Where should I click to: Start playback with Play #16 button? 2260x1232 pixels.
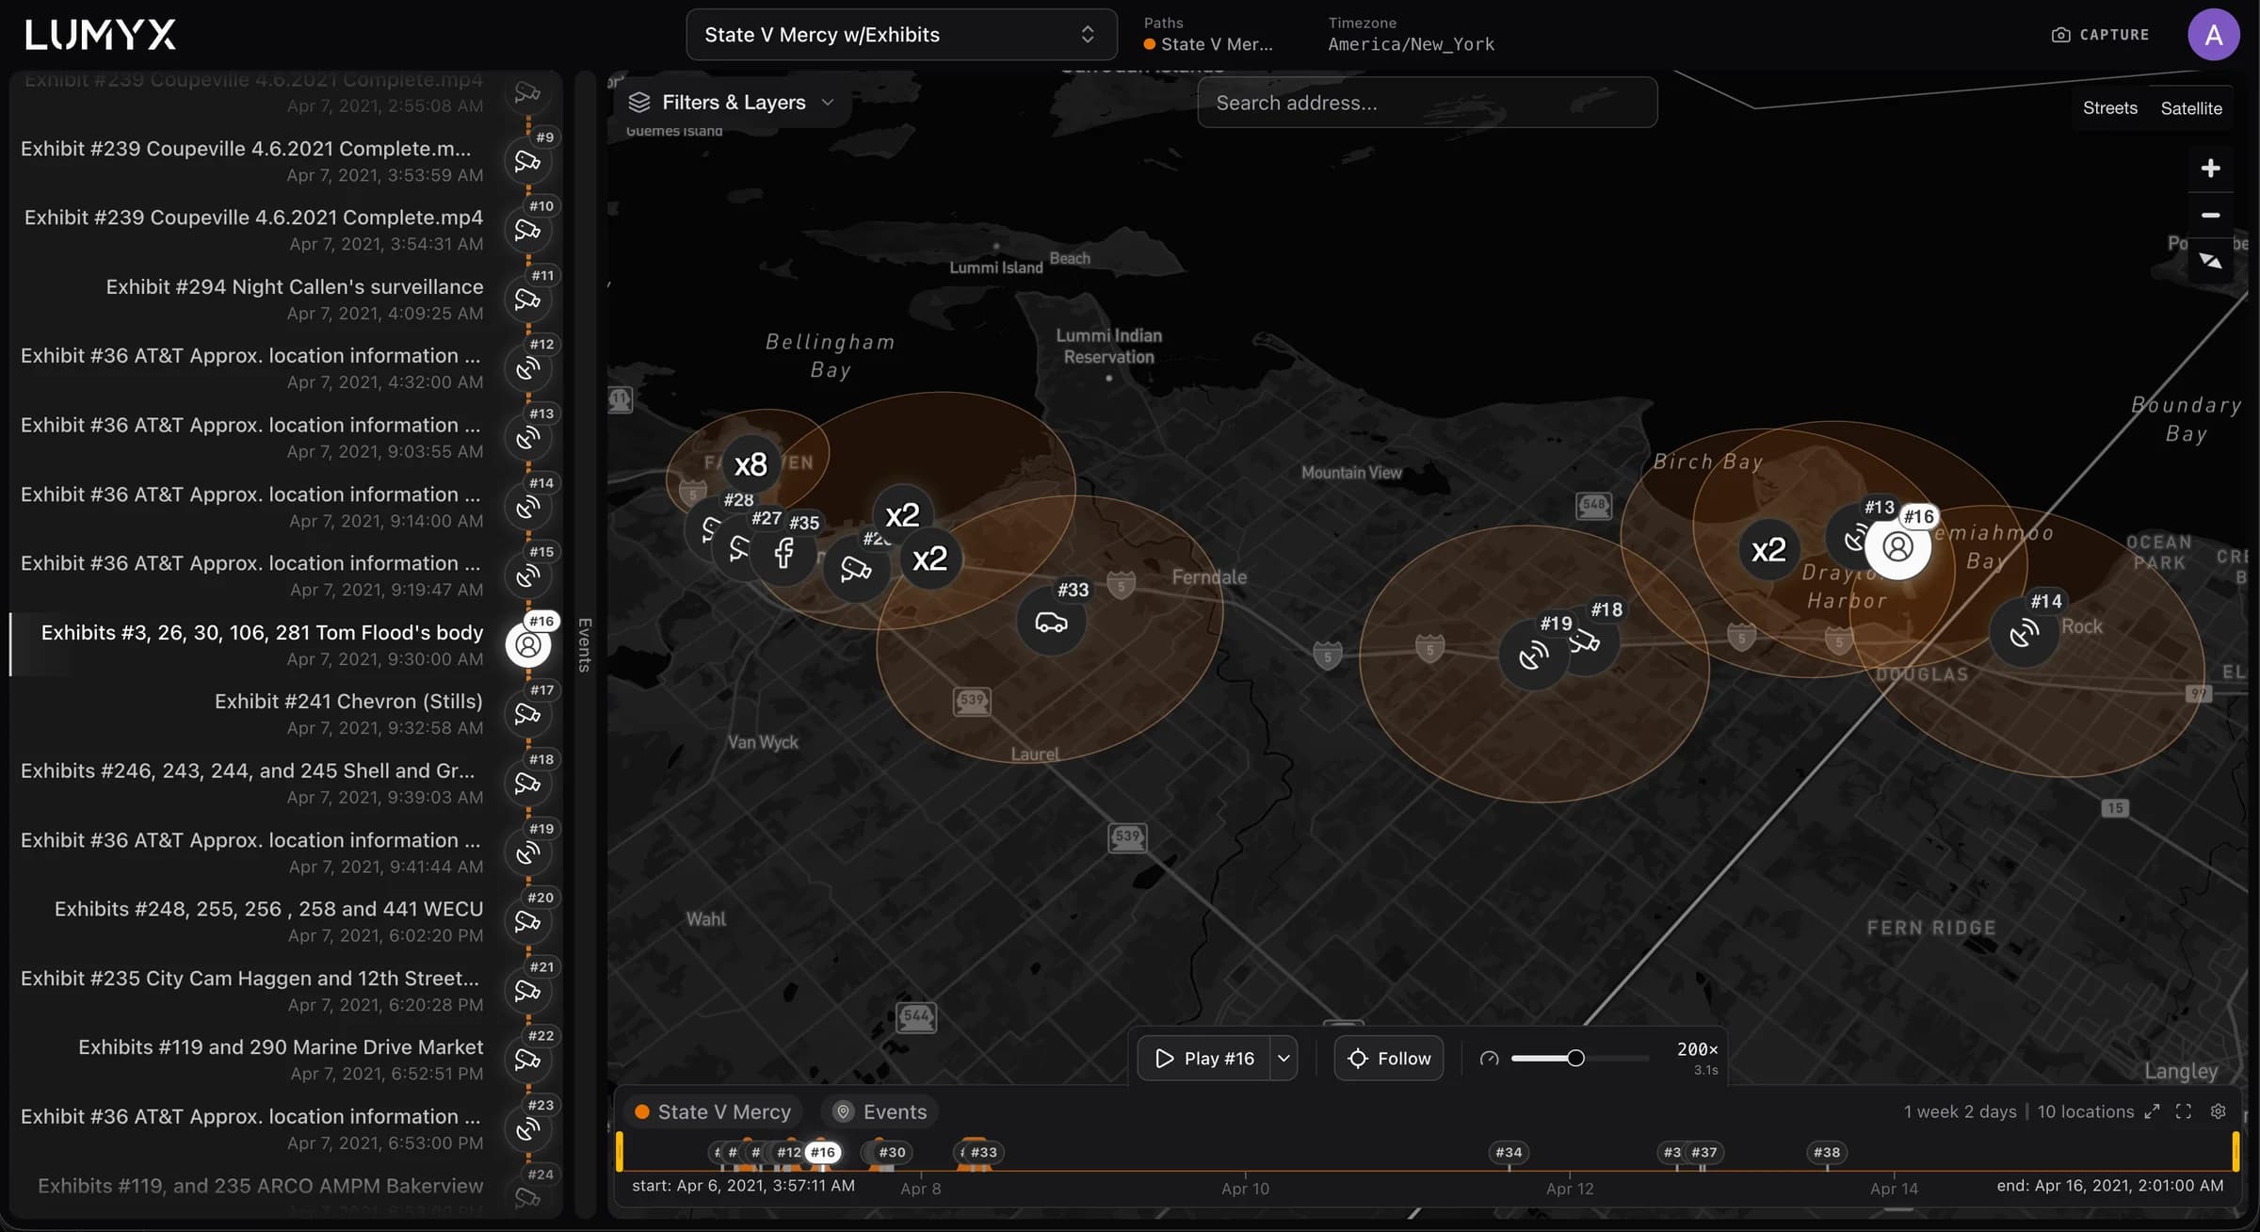point(1204,1059)
